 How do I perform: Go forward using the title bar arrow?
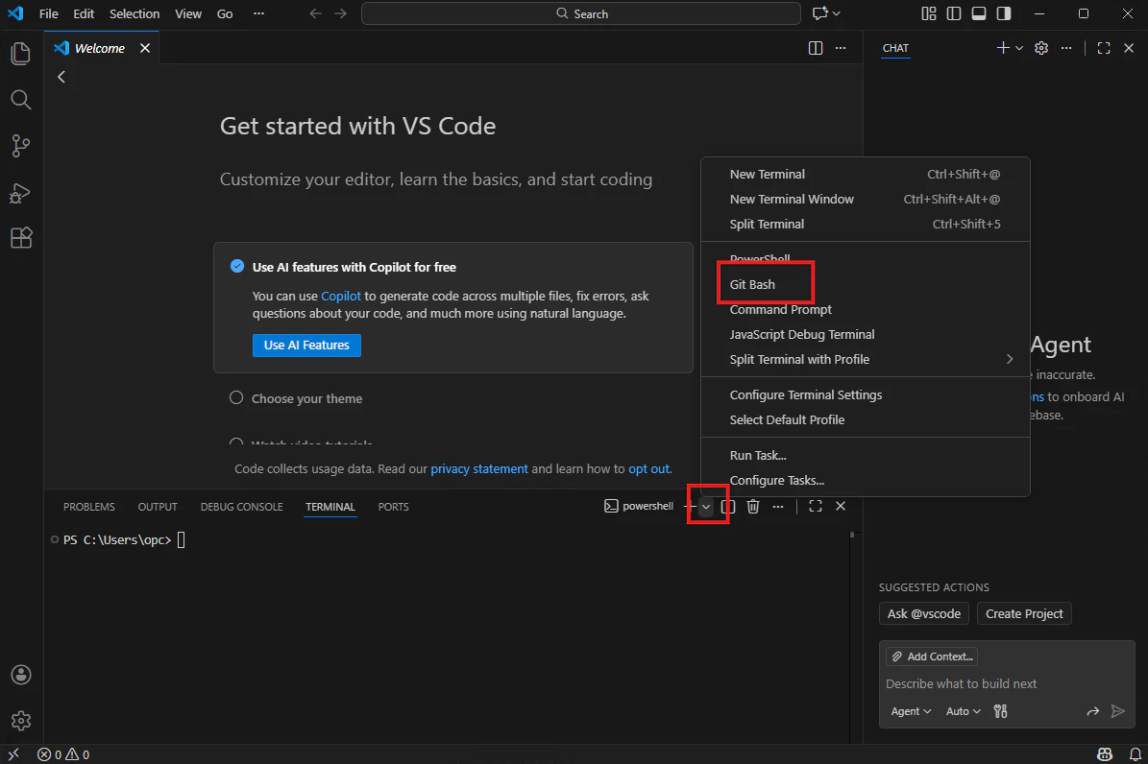340,13
